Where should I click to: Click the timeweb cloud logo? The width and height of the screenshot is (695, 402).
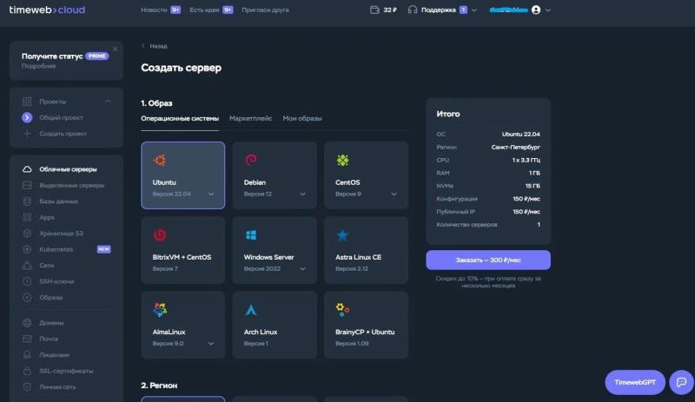coord(47,10)
